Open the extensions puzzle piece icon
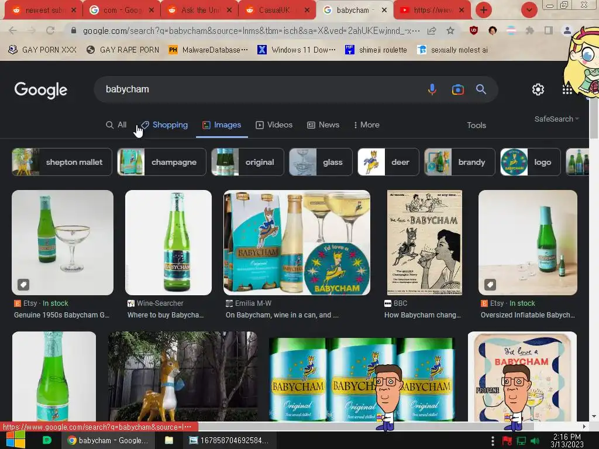The width and height of the screenshot is (599, 449). click(530, 30)
